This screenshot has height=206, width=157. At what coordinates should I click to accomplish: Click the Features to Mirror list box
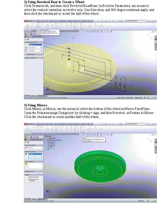pyautogui.click(x=35, y=156)
